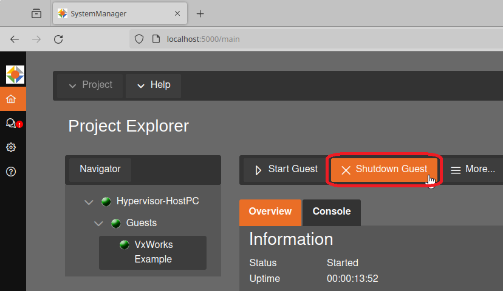Click VxWorks Example green status icon
This screenshot has height=291, width=503.
[125, 245]
